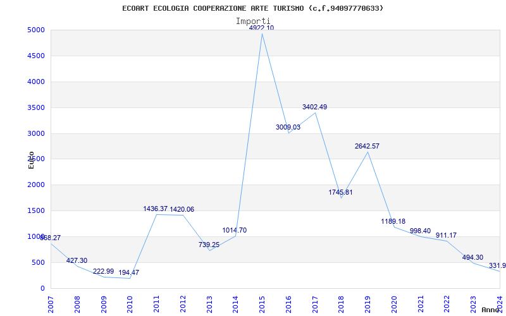Click the 2008 year axis label
This screenshot has width=506, height=316.
click(78, 305)
